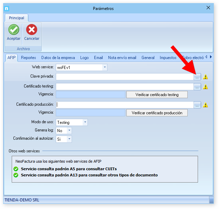Open the Datos de la empresa tab
This screenshot has height=209, width=219.
[x=58, y=58]
